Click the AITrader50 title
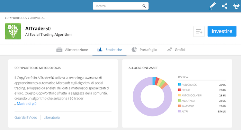Viewport: 241px width, 130px height. (x=38, y=29)
